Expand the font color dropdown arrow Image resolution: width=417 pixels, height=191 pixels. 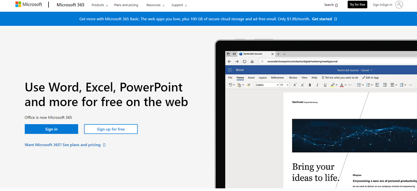[345, 85]
